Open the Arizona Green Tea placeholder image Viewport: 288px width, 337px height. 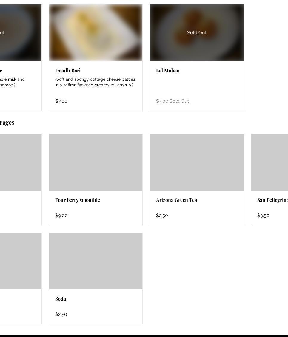(197, 162)
